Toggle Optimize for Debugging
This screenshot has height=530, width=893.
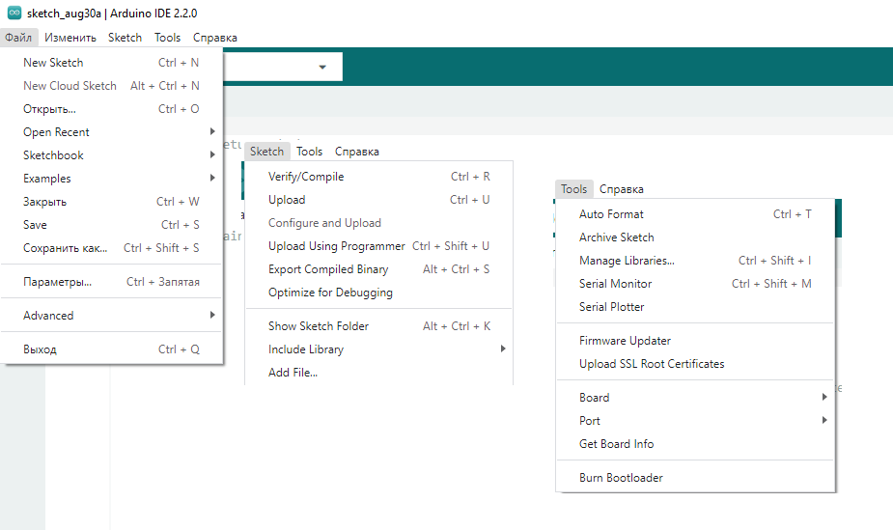point(379,293)
